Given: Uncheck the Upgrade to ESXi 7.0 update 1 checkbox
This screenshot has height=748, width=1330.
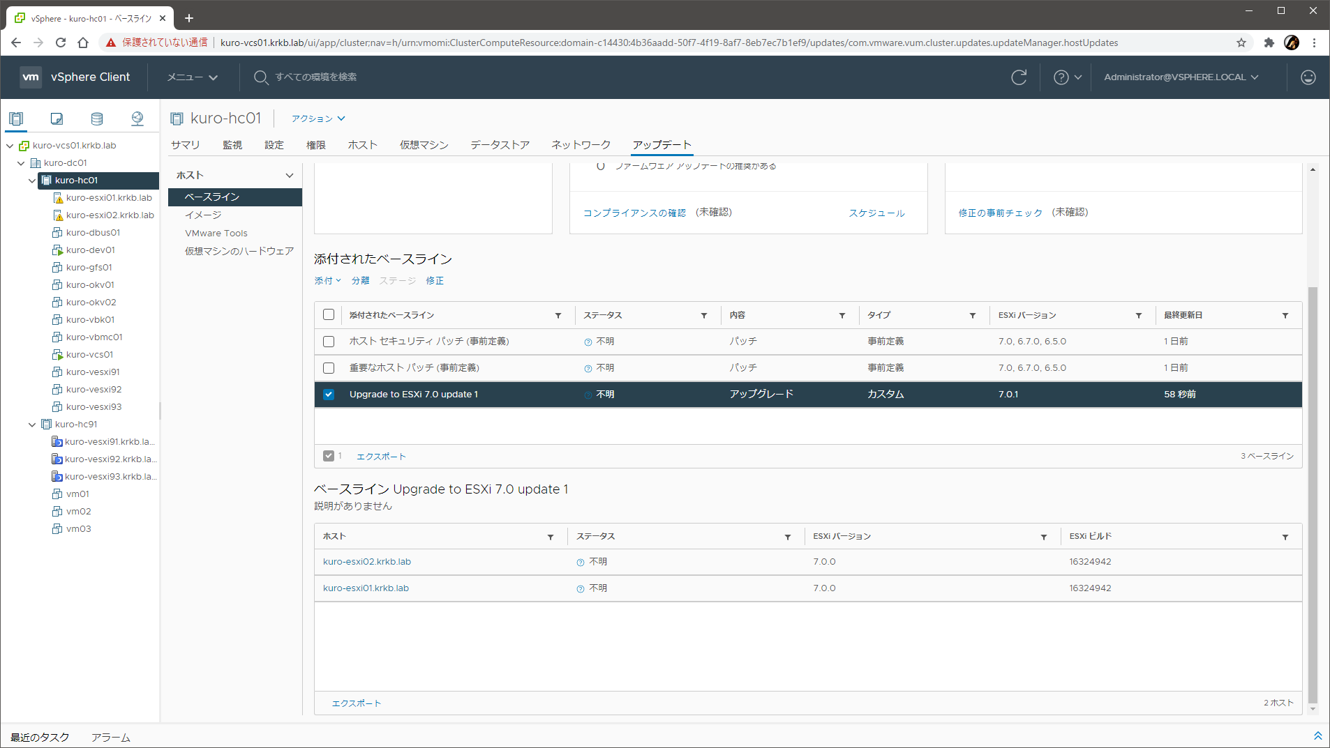Looking at the screenshot, I should pyautogui.click(x=329, y=395).
